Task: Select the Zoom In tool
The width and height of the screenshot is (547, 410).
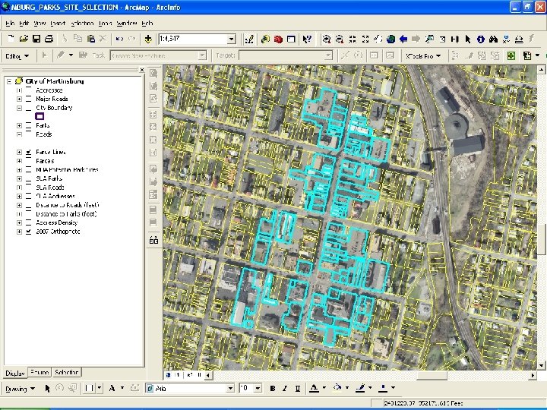Action: pos(326,39)
